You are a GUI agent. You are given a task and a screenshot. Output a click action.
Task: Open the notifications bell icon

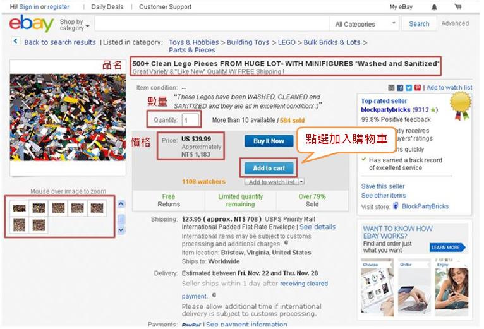click(434, 7)
